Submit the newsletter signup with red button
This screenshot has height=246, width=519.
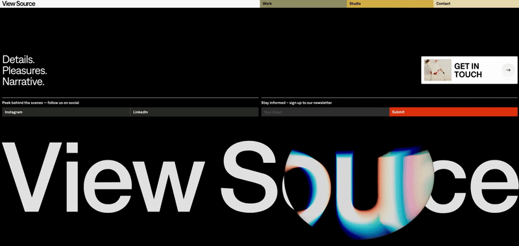click(453, 112)
